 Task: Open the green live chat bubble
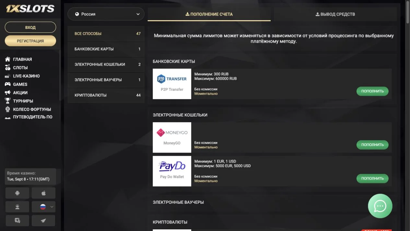tap(380, 206)
